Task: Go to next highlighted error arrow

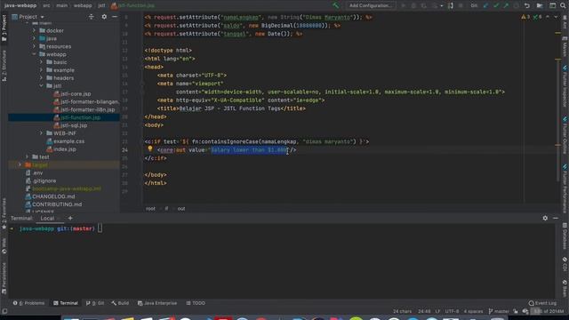Action: click(556, 17)
